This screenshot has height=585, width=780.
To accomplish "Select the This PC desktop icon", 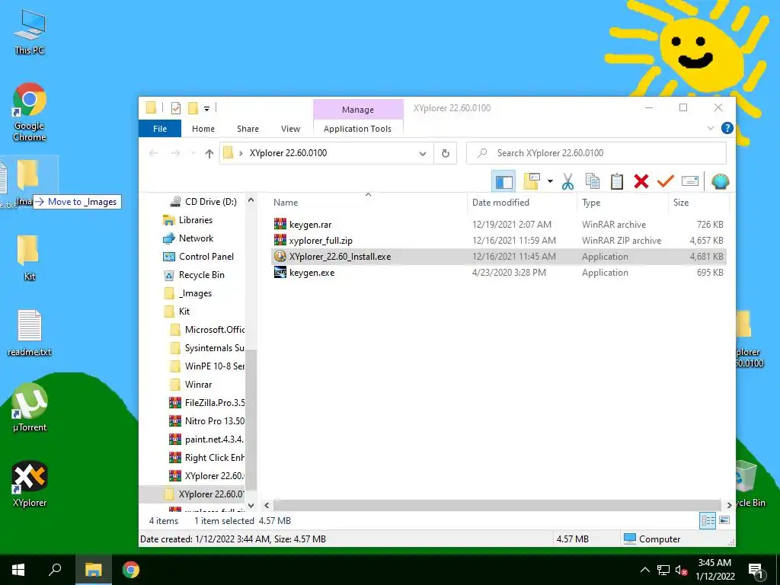I will coord(30,32).
